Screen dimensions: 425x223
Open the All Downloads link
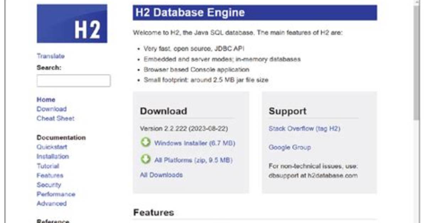[x=161, y=175]
